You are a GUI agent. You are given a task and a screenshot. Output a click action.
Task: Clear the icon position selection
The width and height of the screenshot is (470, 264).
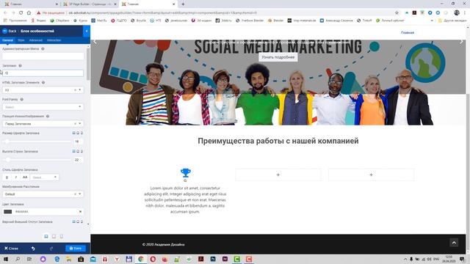pyautogui.click(x=75, y=123)
